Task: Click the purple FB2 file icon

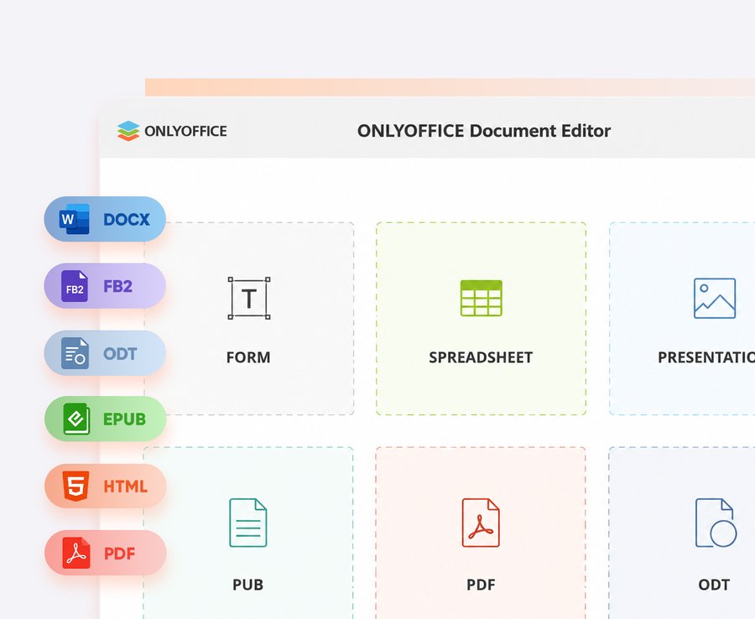Action: [x=75, y=286]
